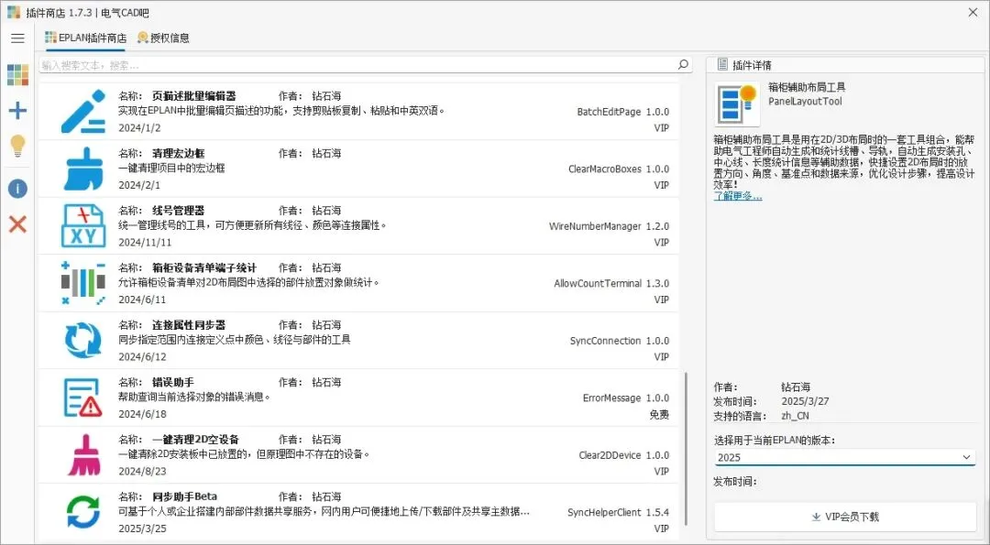Select the BatchEditPage pencil plugin icon

click(x=83, y=111)
